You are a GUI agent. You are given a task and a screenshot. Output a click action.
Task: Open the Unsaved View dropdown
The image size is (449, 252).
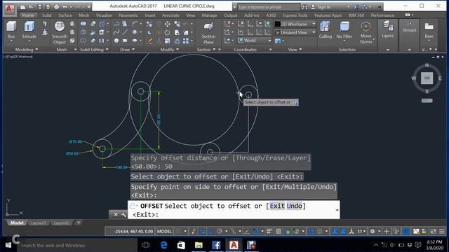[295, 33]
